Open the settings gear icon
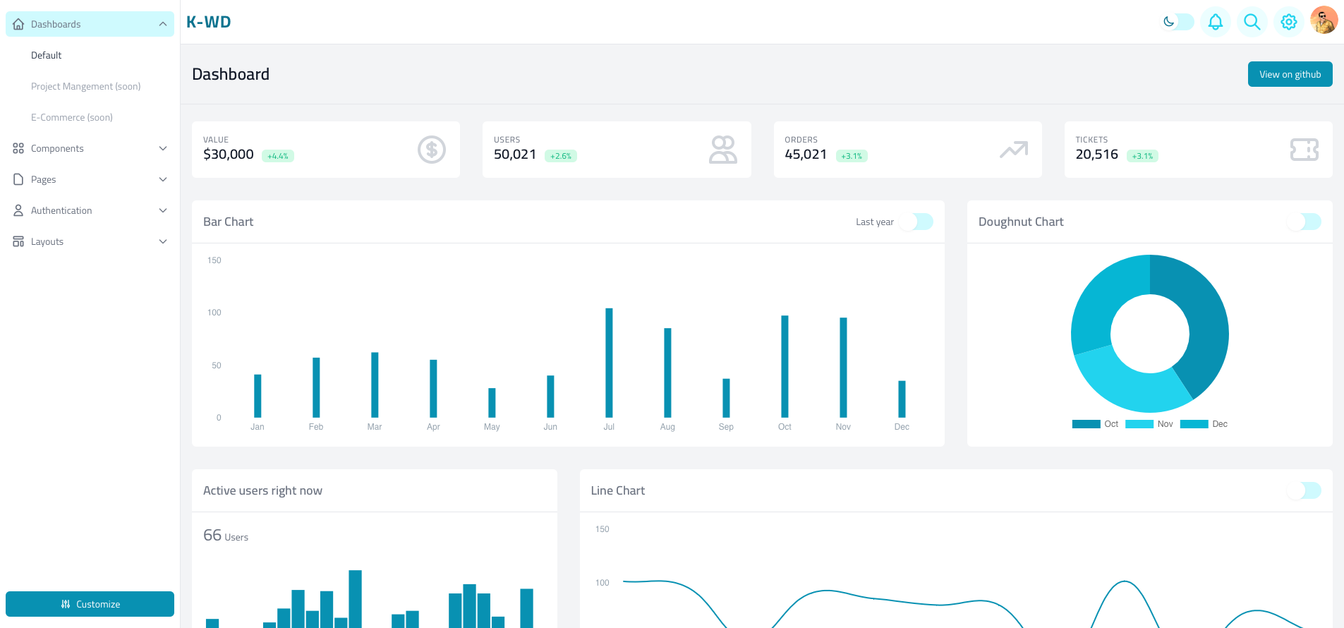This screenshot has height=628, width=1344. [x=1288, y=22]
